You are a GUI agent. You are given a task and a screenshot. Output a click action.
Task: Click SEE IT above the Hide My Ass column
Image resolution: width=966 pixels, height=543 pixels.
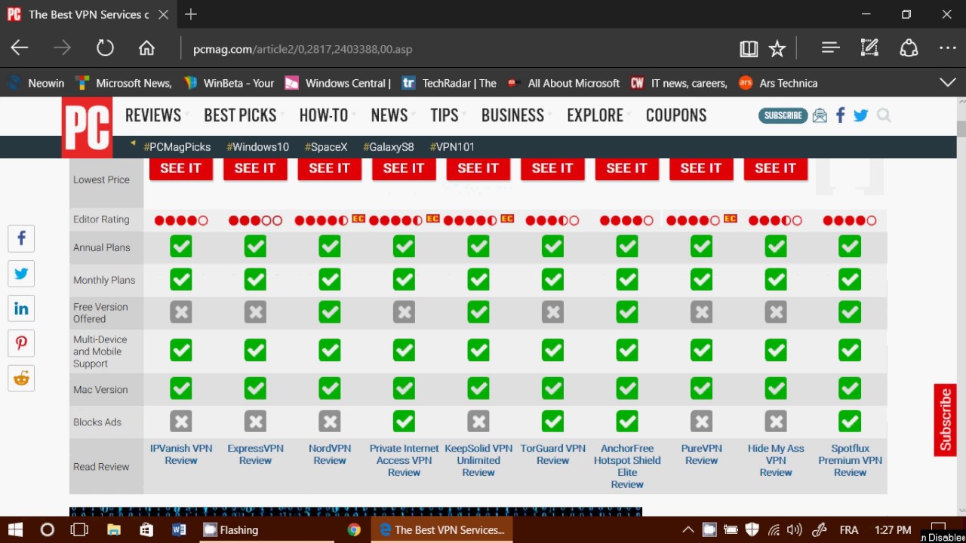tap(775, 169)
